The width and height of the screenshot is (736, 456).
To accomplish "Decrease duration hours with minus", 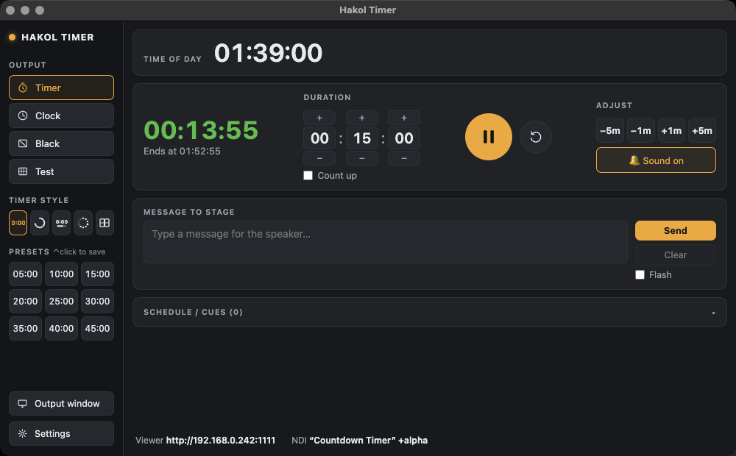I will [319, 158].
